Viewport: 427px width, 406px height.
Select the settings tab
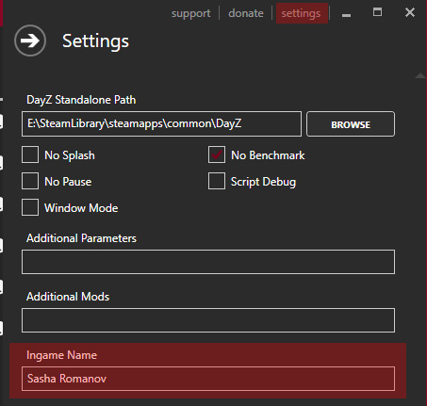[x=302, y=13]
